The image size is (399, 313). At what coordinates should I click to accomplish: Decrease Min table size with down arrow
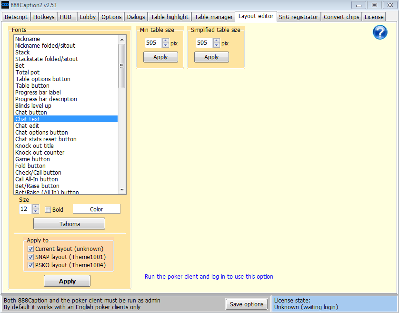point(166,45)
